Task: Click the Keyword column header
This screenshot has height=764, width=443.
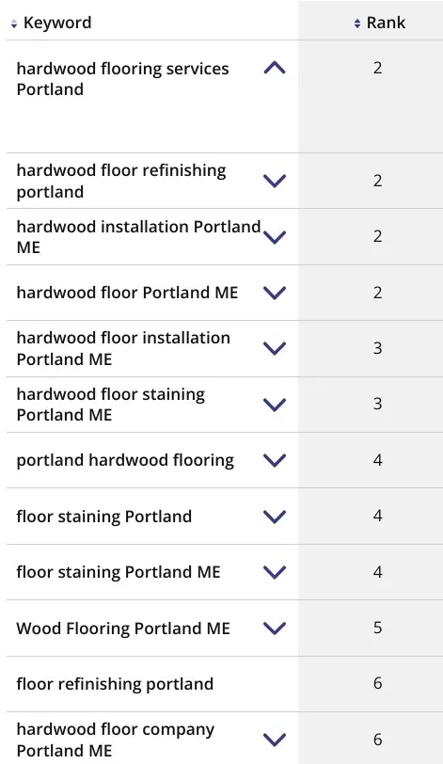Action: [57, 23]
